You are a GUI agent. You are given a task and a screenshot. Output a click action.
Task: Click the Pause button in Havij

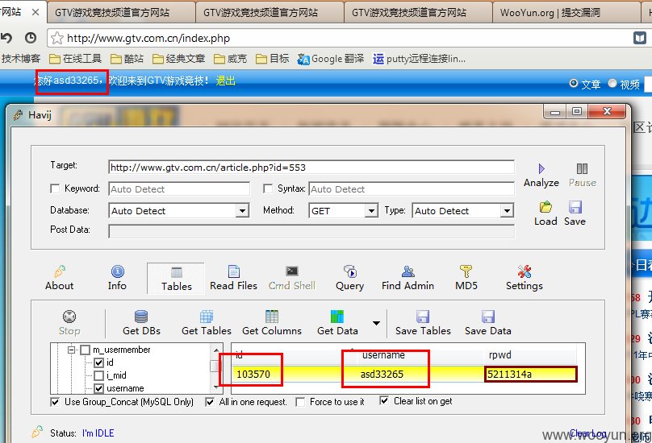582,176
